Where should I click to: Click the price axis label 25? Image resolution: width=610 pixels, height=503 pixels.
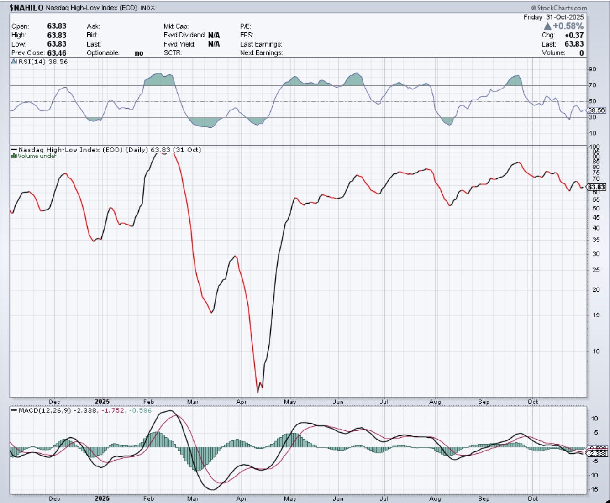[x=596, y=270]
